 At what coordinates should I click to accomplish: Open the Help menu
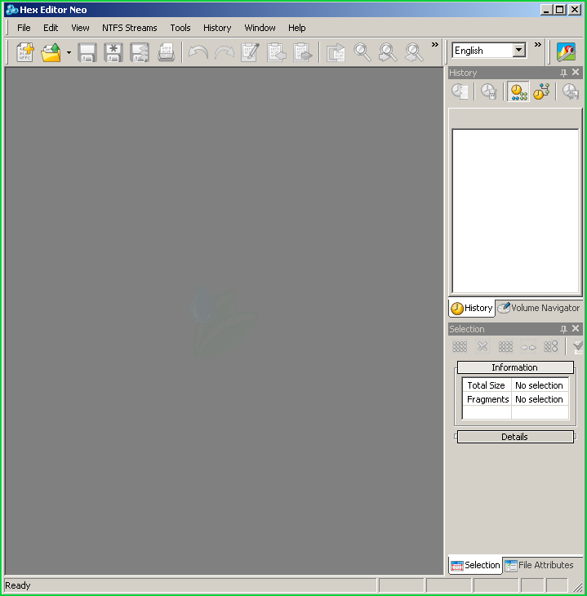coord(296,28)
